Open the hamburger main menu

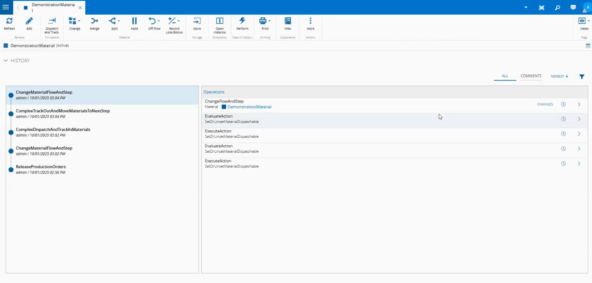click(6, 7)
